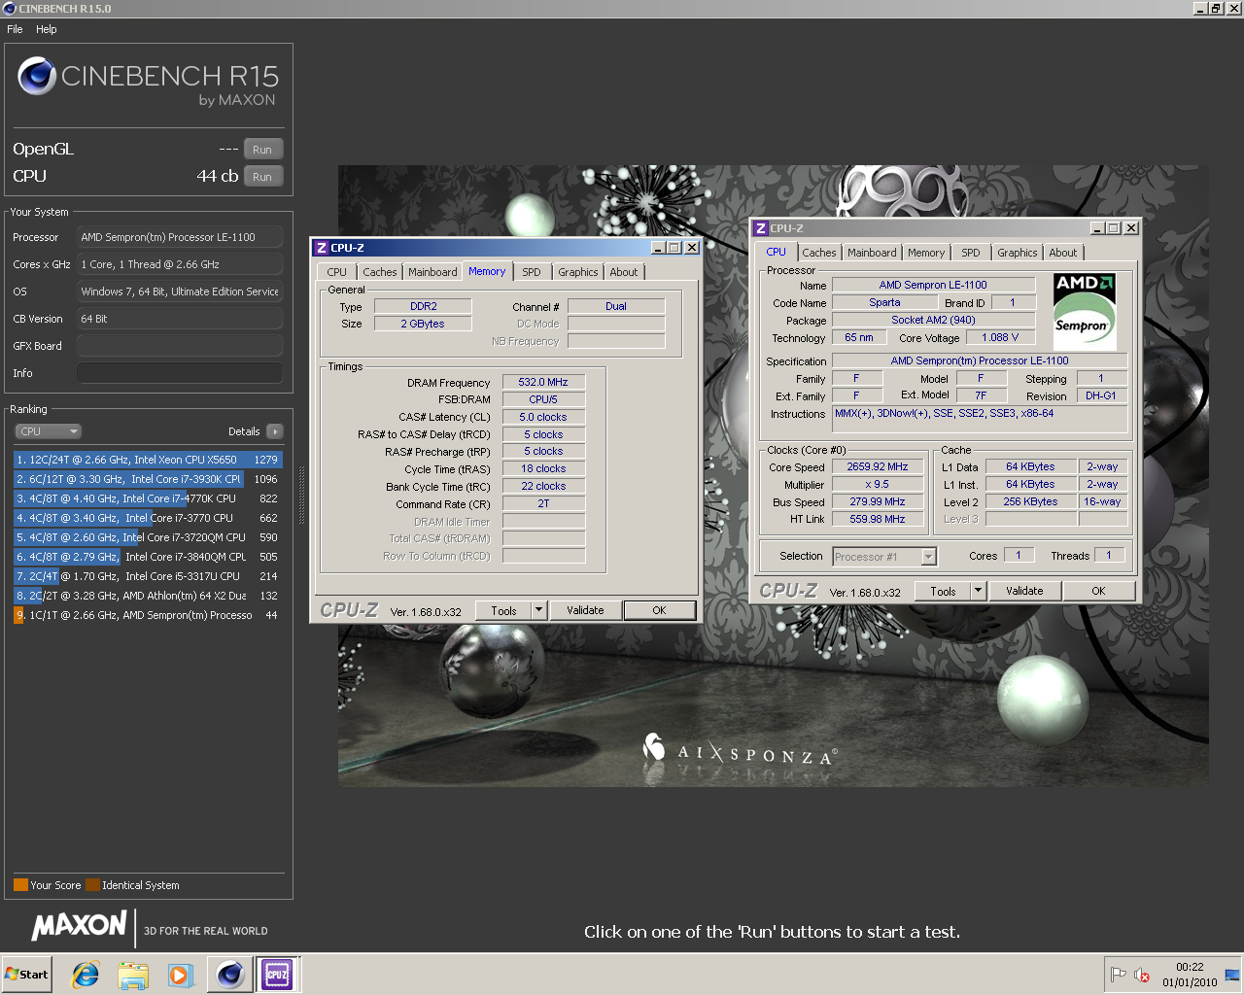
Task: Click the DRAM Frequency 532.0 MHz value
Action: [543, 382]
